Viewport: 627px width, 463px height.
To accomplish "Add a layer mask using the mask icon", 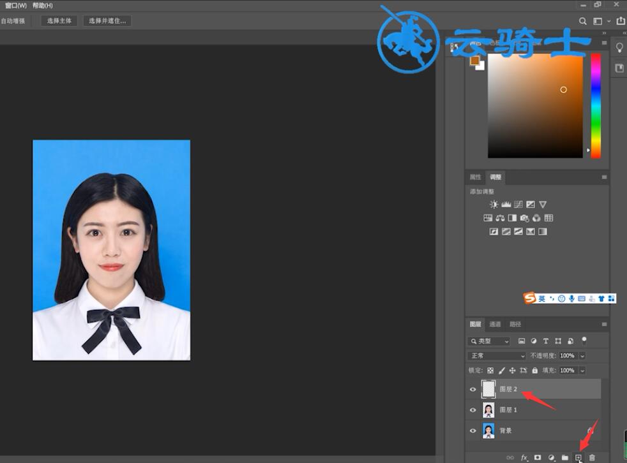I will (x=538, y=457).
